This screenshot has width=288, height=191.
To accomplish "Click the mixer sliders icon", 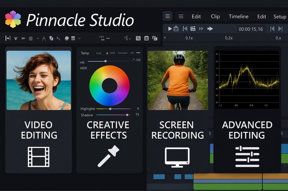I will pos(247,157).
